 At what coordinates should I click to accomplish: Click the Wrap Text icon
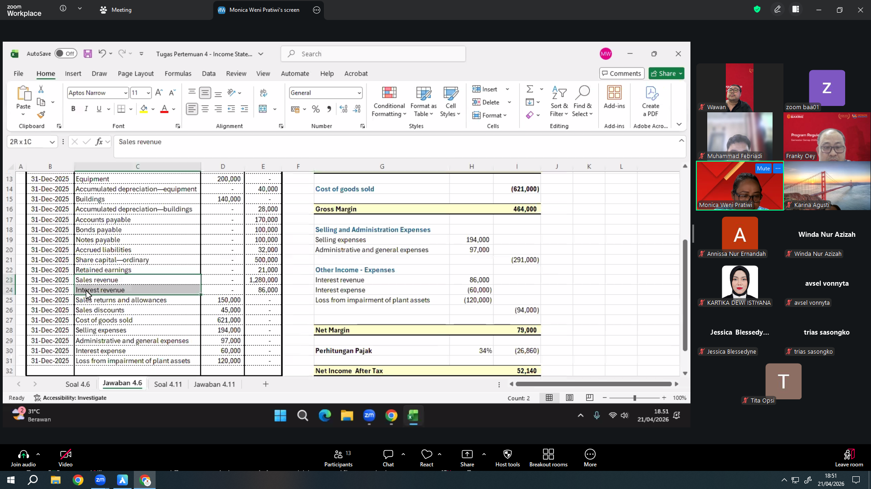[264, 92]
